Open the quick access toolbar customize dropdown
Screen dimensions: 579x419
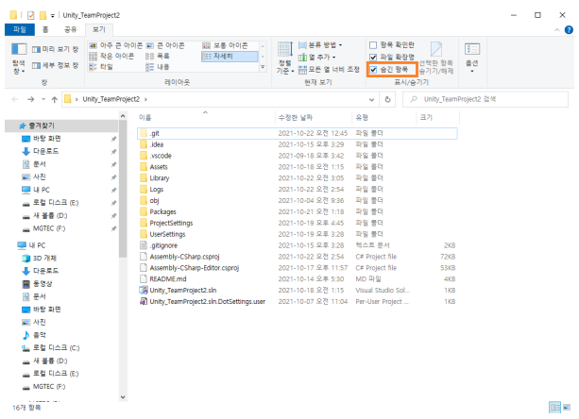tap(53, 15)
